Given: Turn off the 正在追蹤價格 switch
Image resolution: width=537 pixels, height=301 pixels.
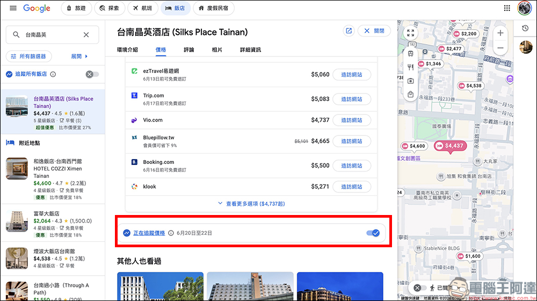Looking at the screenshot, I should [x=373, y=233].
